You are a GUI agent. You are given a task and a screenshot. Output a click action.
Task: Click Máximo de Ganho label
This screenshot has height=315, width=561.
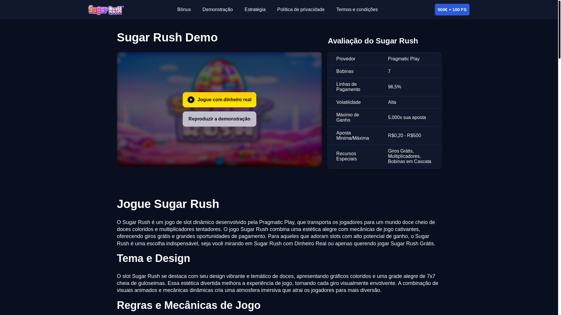click(348, 118)
